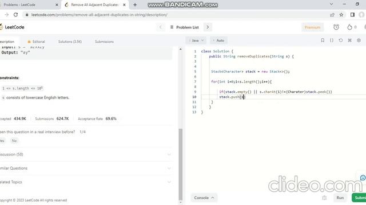Click share page icon in address bar

[x=332, y=15]
